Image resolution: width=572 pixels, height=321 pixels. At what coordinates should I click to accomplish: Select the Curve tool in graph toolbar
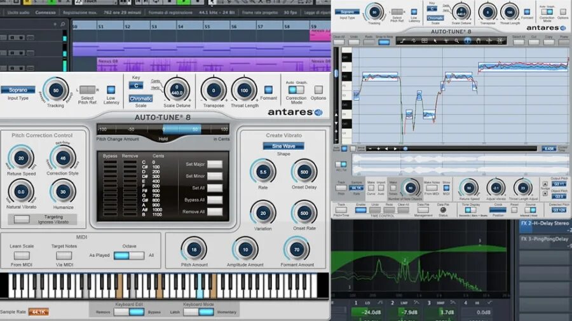tap(414, 41)
